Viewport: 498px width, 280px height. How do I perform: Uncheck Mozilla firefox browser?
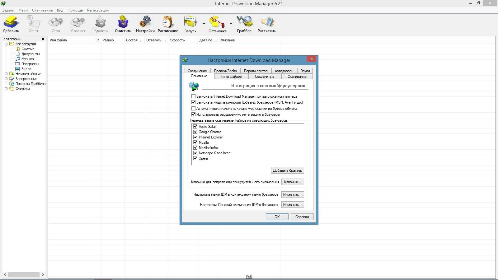pos(195,148)
